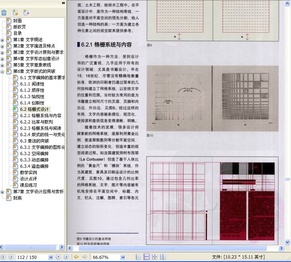
Task: Switch to continuous page view
Action: click(146, 257)
